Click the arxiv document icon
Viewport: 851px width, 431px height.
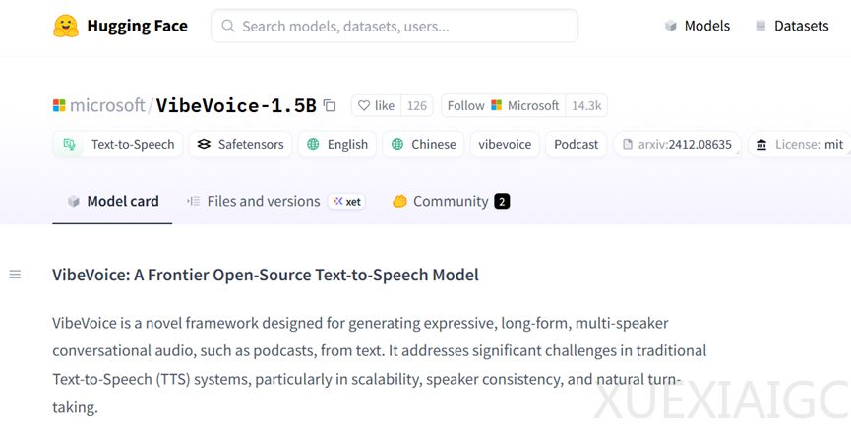click(x=628, y=145)
